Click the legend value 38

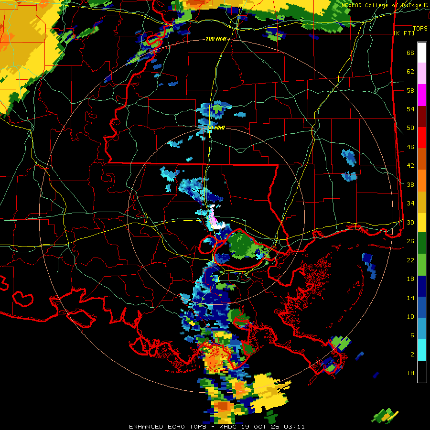pyautogui.click(x=410, y=185)
